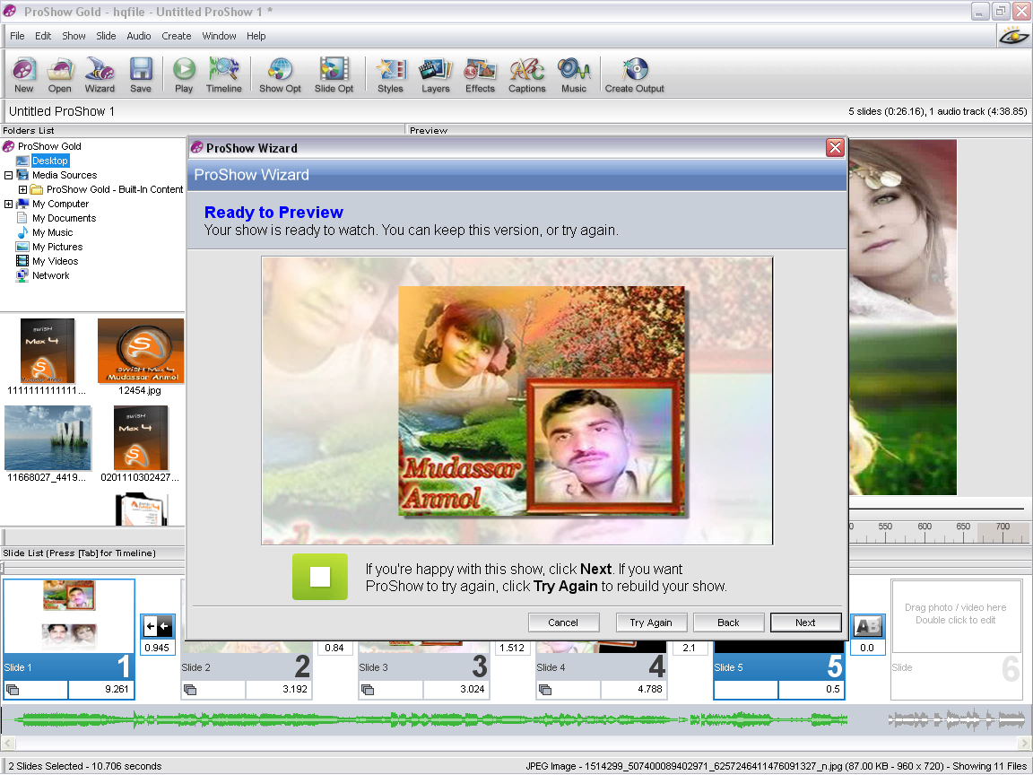Open the Captions toolbar icon
Image resolution: width=1033 pixels, height=775 pixels.
(527, 75)
